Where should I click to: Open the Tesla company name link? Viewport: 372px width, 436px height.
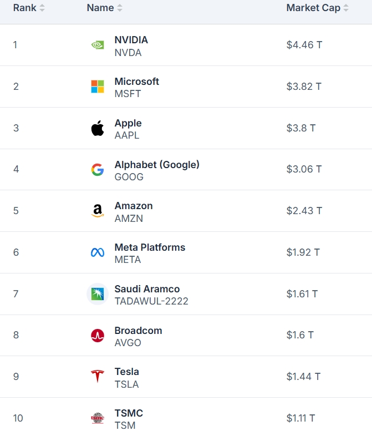(126, 372)
